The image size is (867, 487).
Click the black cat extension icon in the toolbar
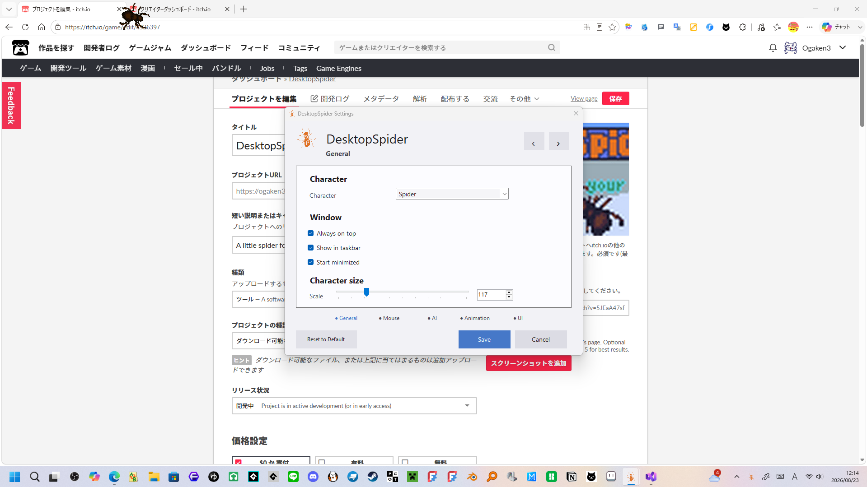[x=726, y=27]
